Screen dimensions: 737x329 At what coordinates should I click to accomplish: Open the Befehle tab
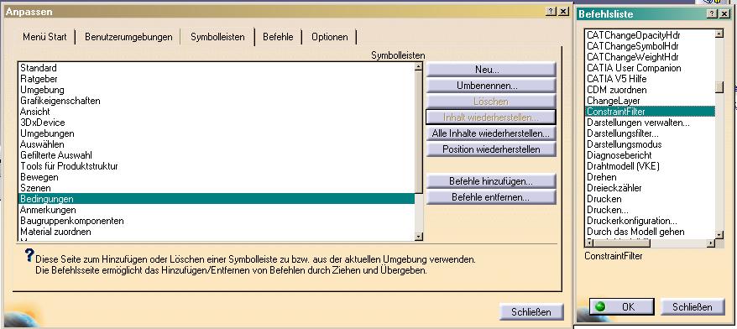pos(278,37)
